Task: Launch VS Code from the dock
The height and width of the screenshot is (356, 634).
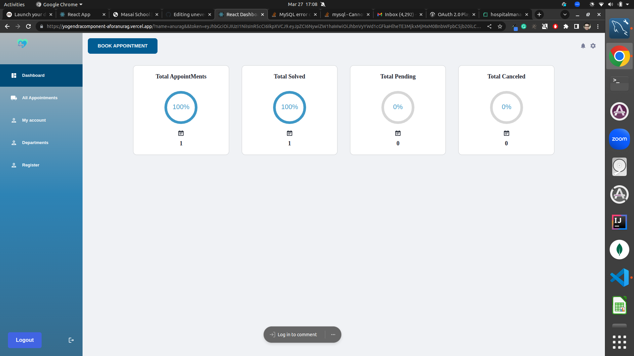Action: pos(619,277)
